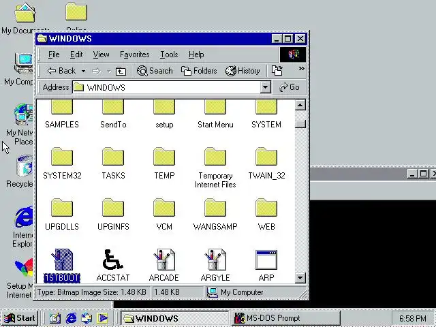The width and height of the screenshot is (436, 327).
Task: Select the 1STBOOT bitmap file
Action: pos(62,266)
